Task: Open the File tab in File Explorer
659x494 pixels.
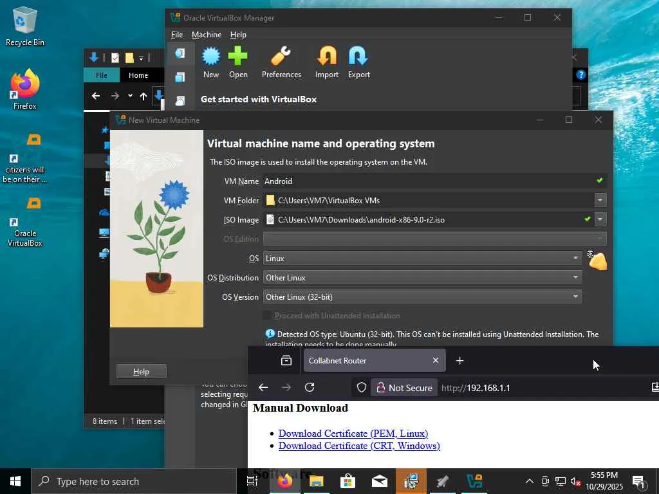Action: [x=102, y=75]
